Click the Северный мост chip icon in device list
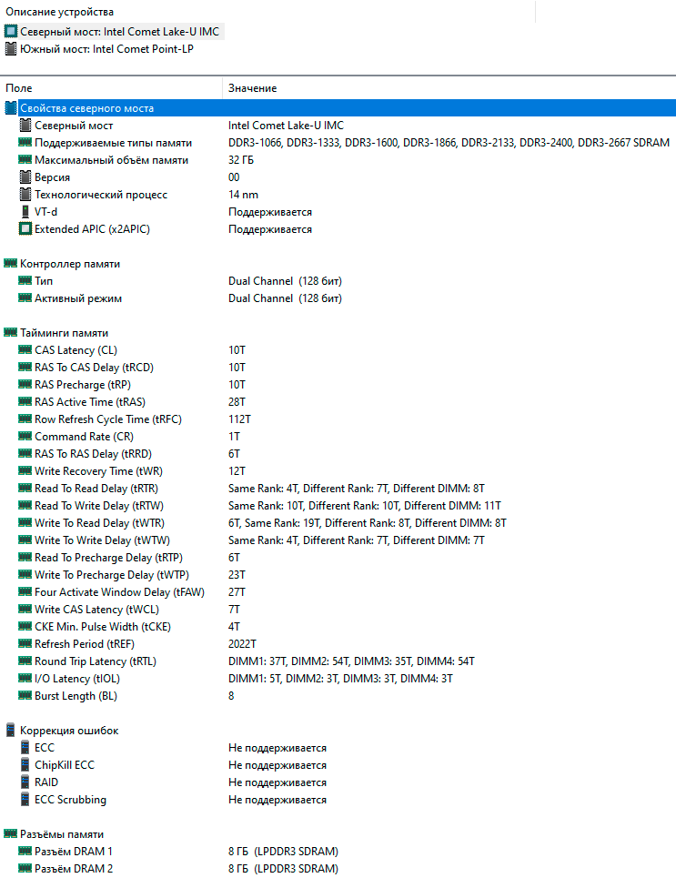Image resolution: width=676 pixels, height=878 pixels. pyautogui.click(x=11, y=31)
